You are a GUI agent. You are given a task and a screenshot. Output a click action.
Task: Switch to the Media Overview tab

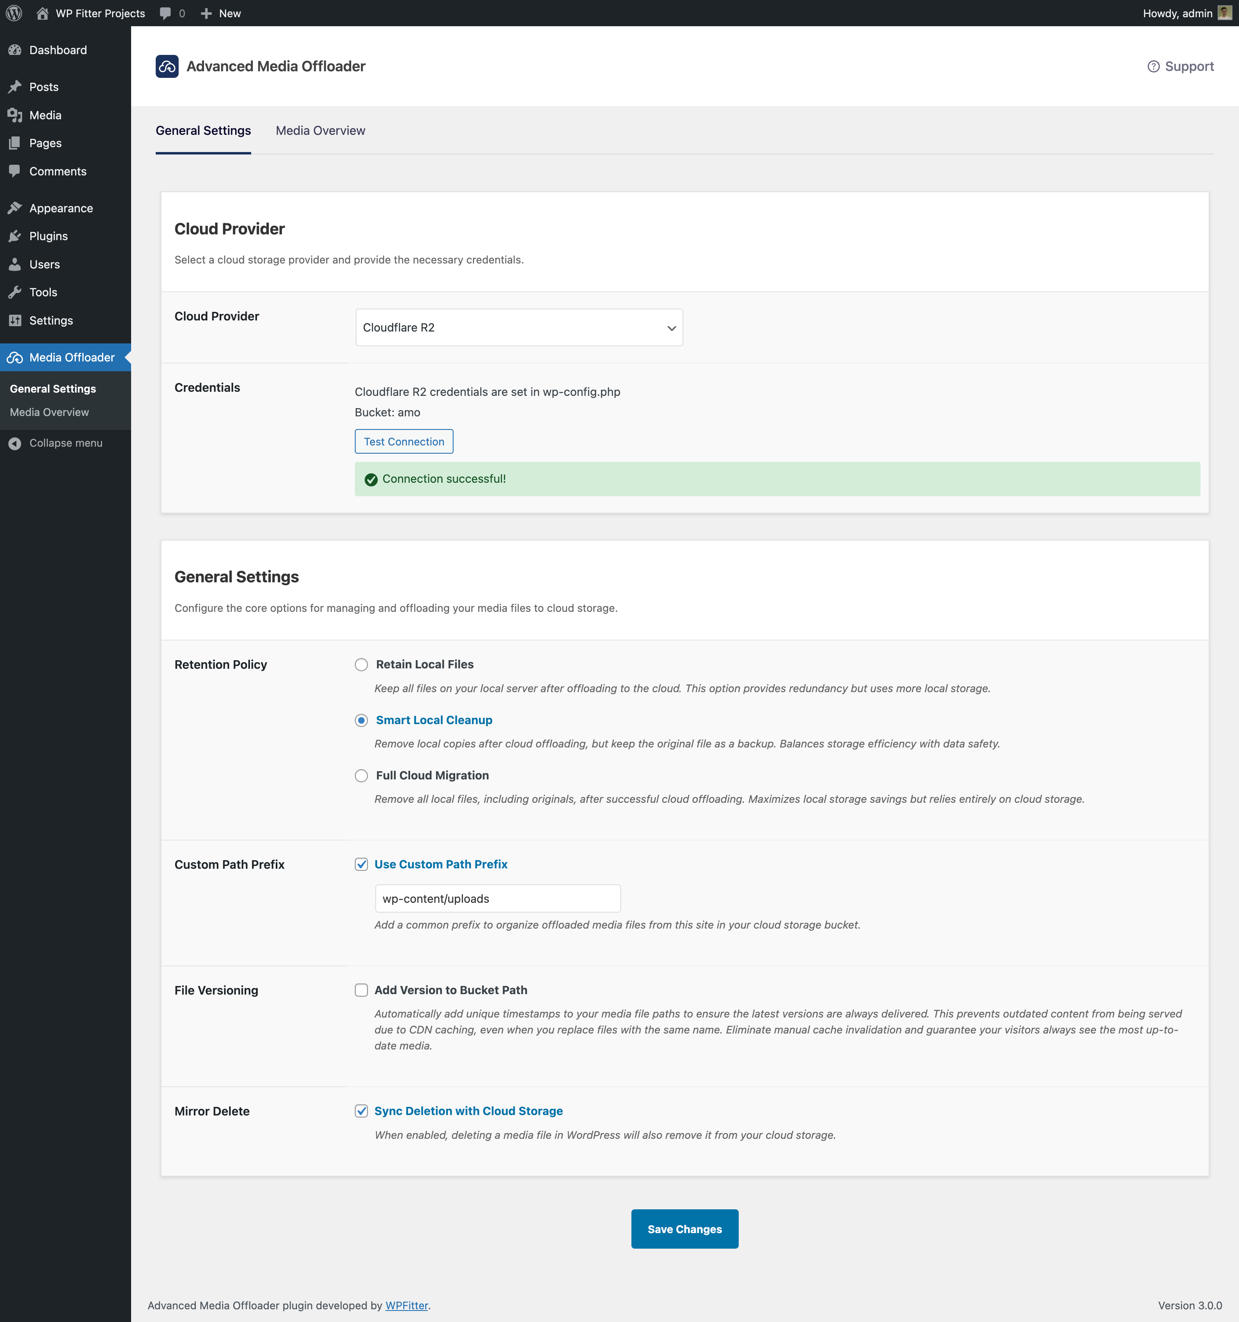tap(320, 129)
